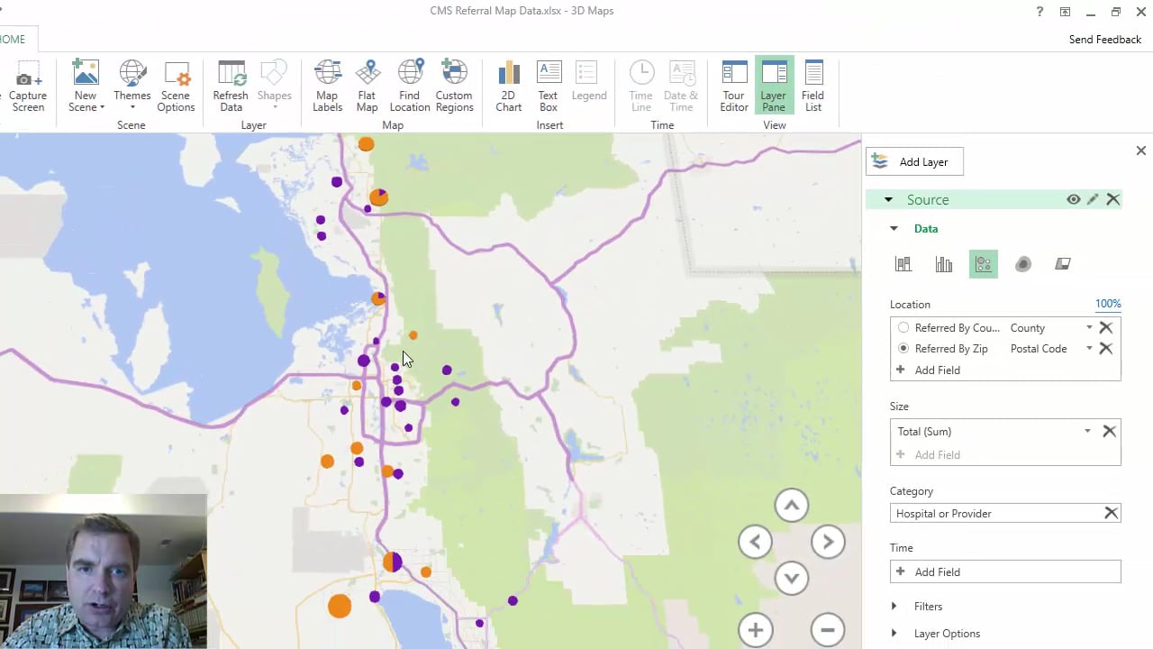Select the Region visualization icon
This screenshot has height=649, width=1153.
(x=1063, y=264)
